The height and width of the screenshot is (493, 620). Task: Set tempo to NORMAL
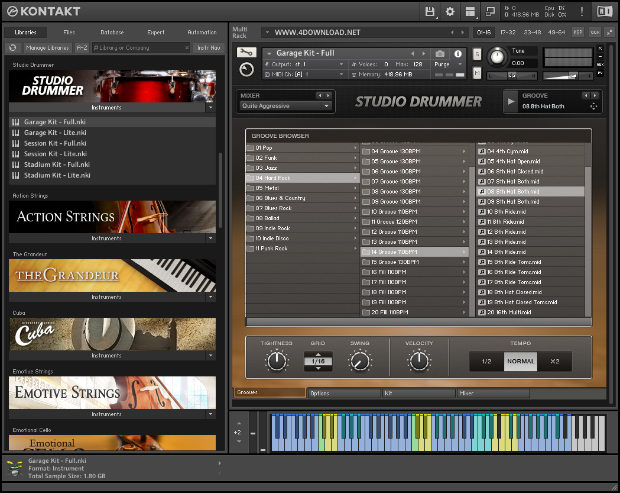click(x=521, y=361)
